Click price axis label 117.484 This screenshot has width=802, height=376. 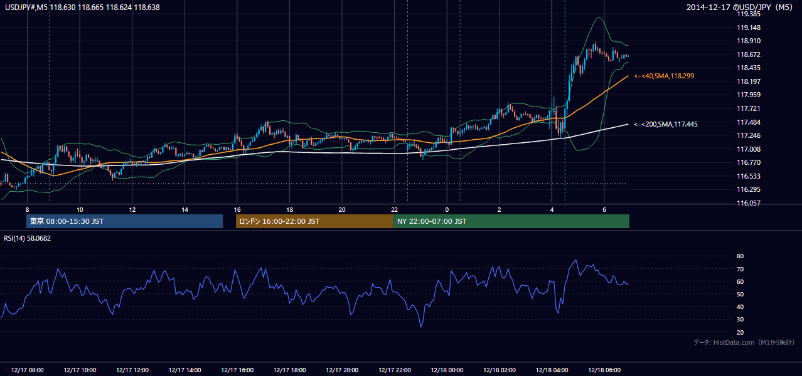click(x=748, y=122)
